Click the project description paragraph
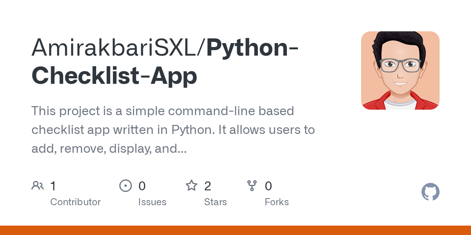Viewport: 471px width, 235px height. (173, 129)
